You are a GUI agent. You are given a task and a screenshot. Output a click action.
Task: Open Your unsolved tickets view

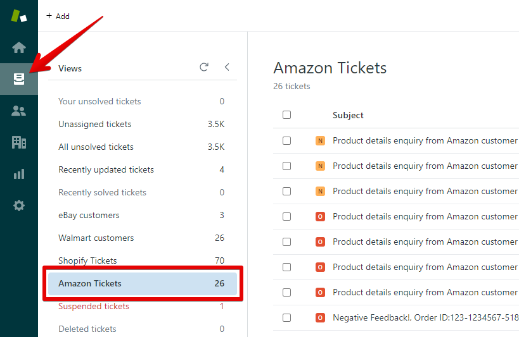(143, 101)
